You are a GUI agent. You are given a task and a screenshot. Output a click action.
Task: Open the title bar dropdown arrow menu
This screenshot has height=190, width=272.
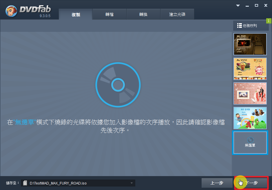coord(238,6)
